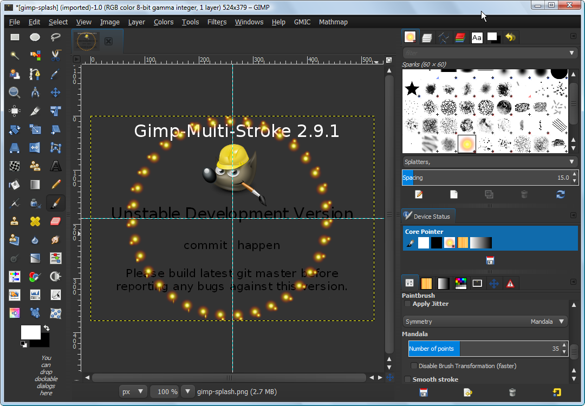Select the Fuzzy Select magic wand tool
The height and width of the screenshot is (406, 585).
tap(15, 56)
